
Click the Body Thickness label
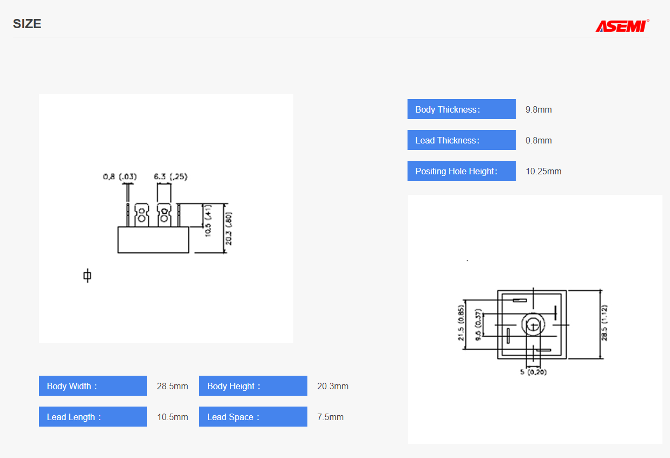tap(462, 109)
